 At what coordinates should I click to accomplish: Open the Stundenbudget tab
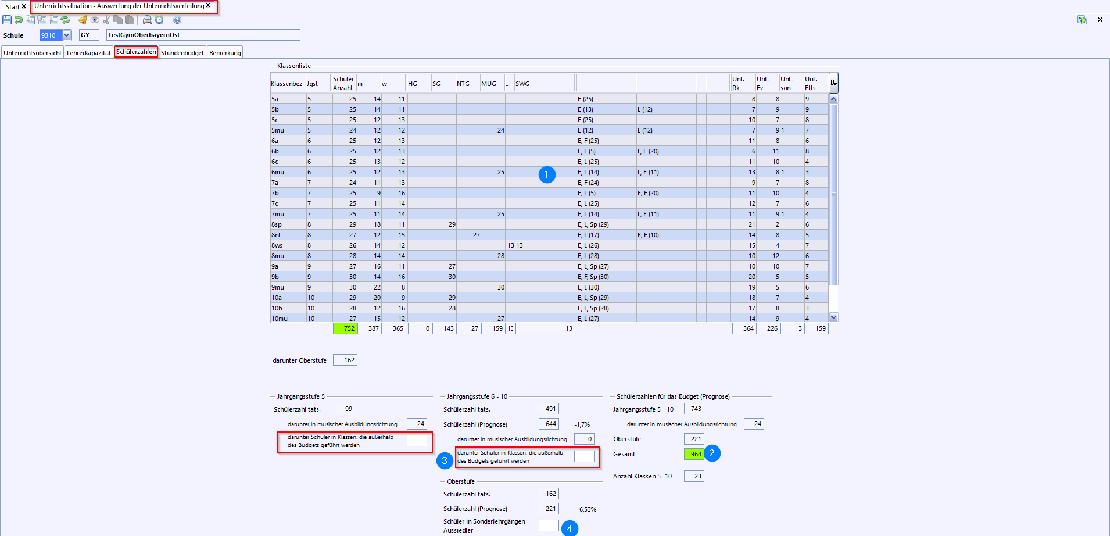[x=182, y=53]
